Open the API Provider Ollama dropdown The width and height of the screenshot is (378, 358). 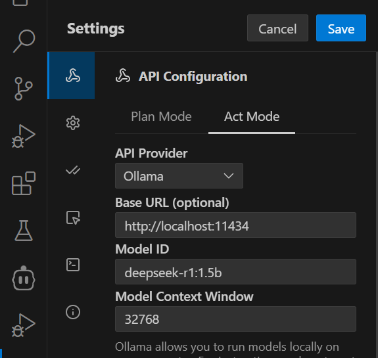179,176
